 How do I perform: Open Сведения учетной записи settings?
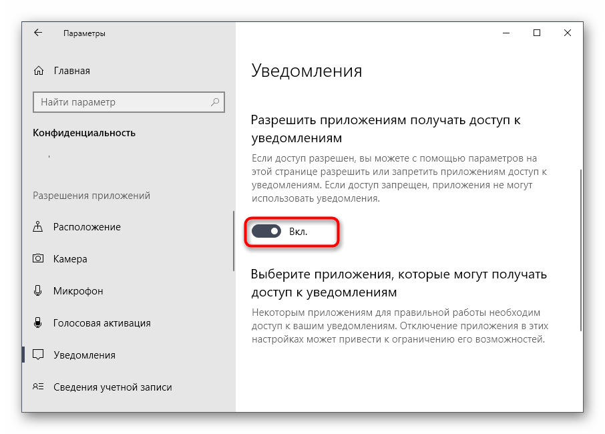click(x=112, y=387)
